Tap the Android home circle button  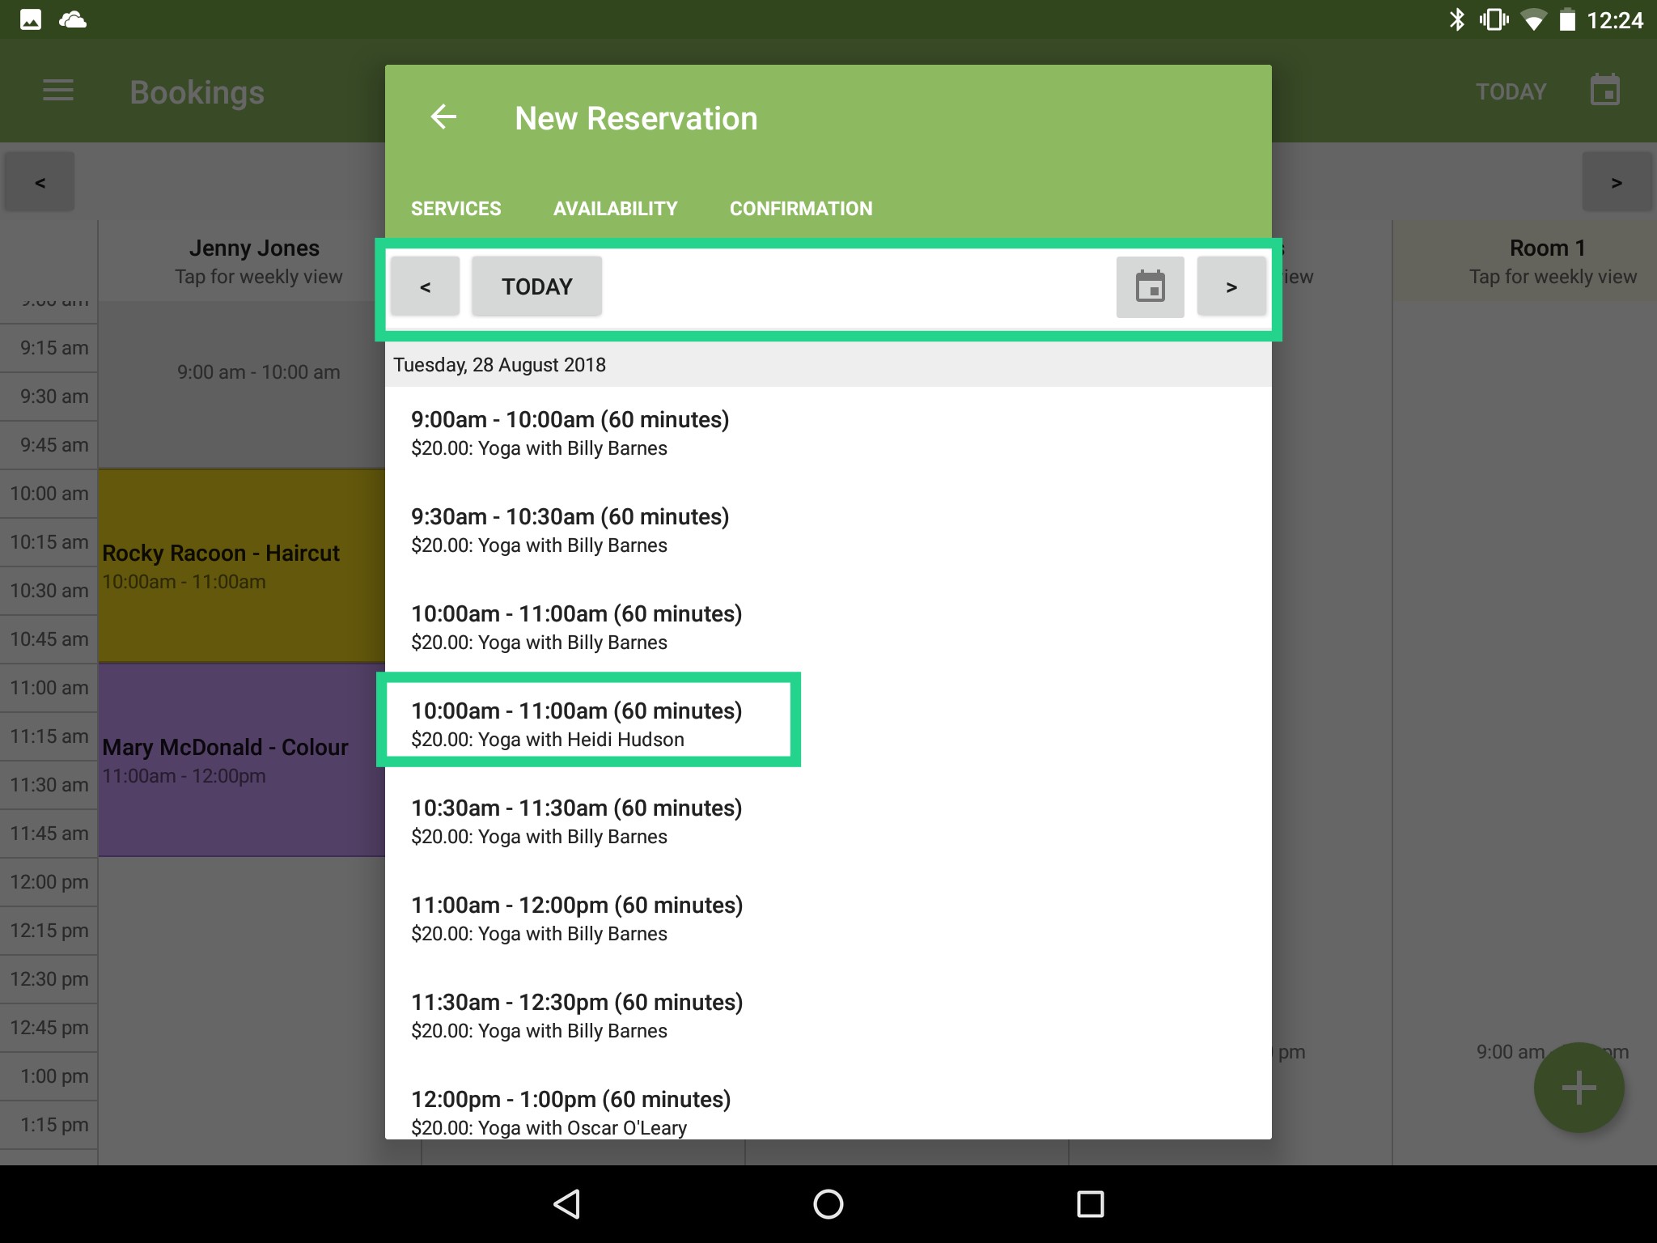828,1203
